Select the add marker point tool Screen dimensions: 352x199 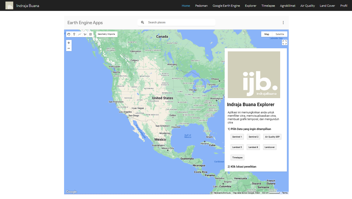74,34
